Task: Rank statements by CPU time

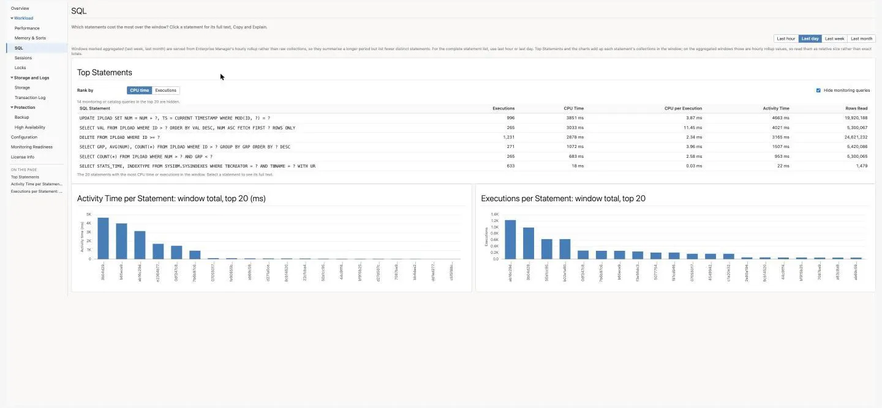Action: click(x=139, y=90)
